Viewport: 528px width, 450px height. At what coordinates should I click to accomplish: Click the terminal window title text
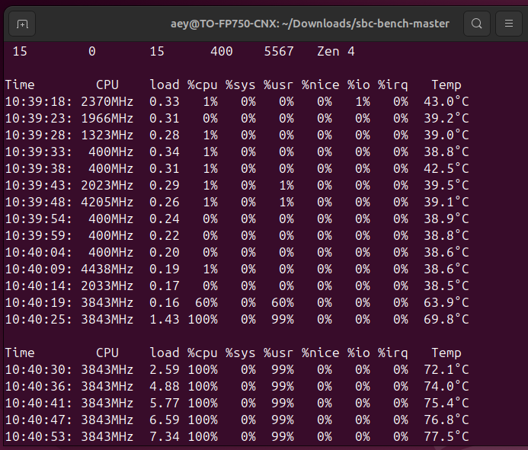310,24
